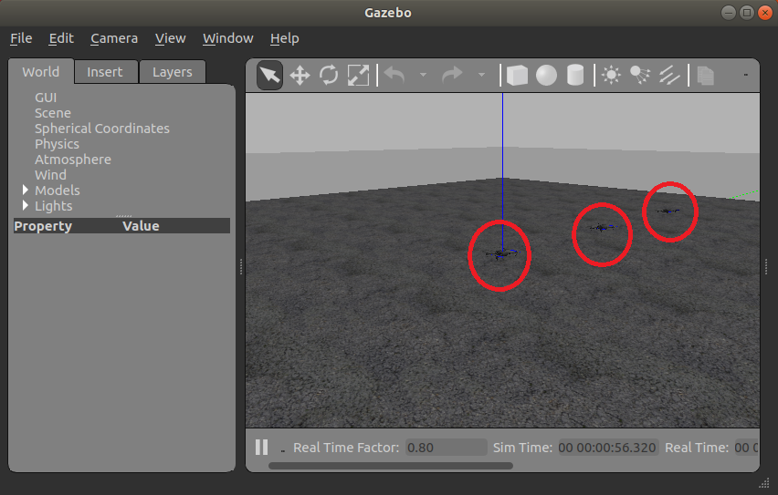The height and width of the screenshot is (495, 778).
Task: Switch to the Layers tab
Action: 173,72
